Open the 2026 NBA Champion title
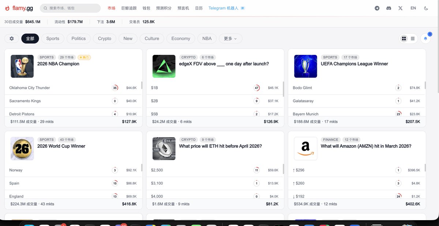Image resolution: width=439 pixels, height=226 pixels. point(58,64)
